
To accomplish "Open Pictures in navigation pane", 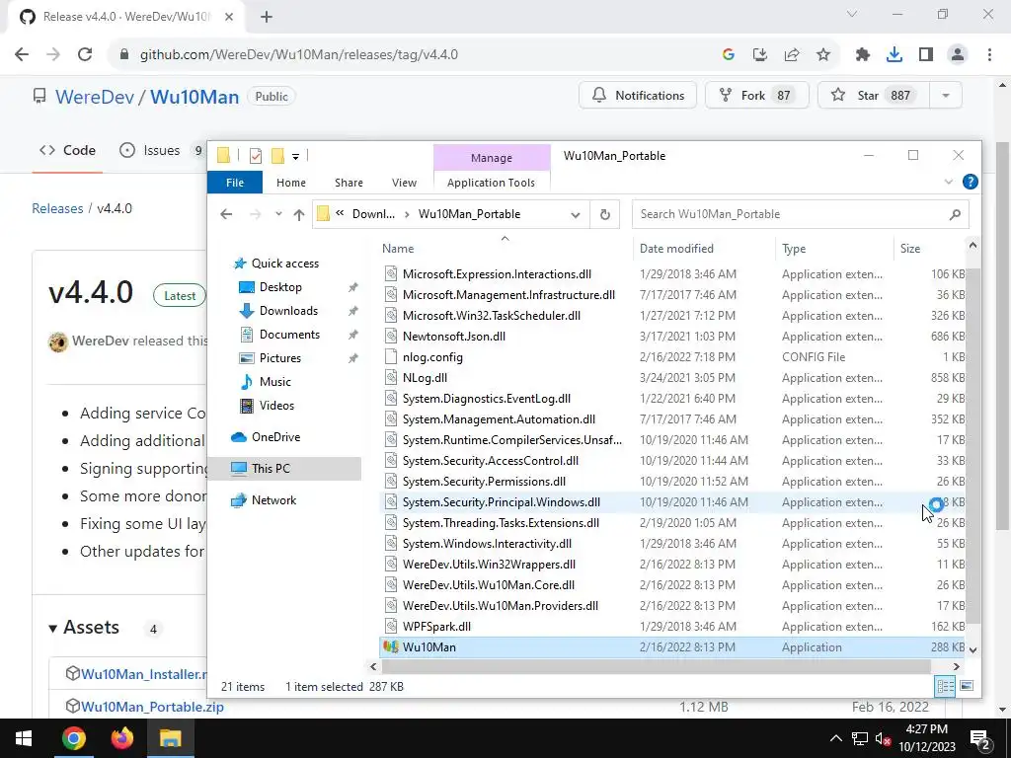I will (279, 357).
